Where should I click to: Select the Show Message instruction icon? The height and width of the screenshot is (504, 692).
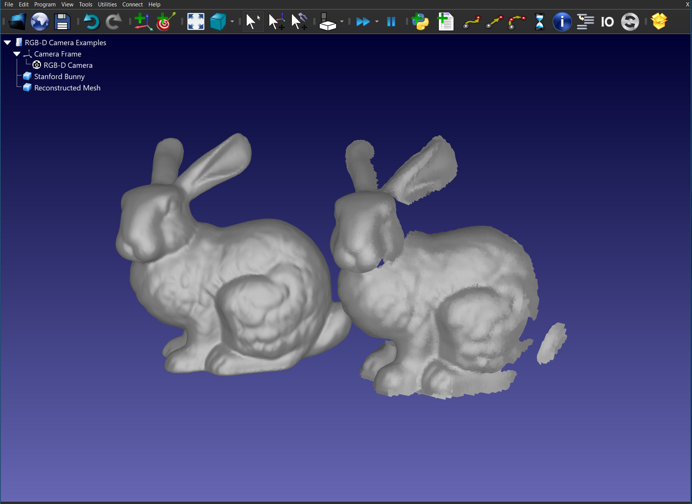562,21
